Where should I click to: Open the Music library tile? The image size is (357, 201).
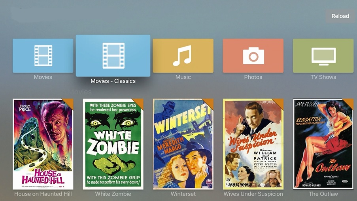coord(183,56)
